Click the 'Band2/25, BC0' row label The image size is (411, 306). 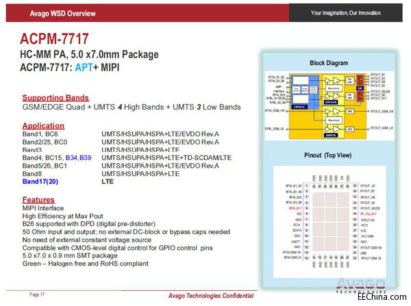pyautogui.click(x=45, y=142)
